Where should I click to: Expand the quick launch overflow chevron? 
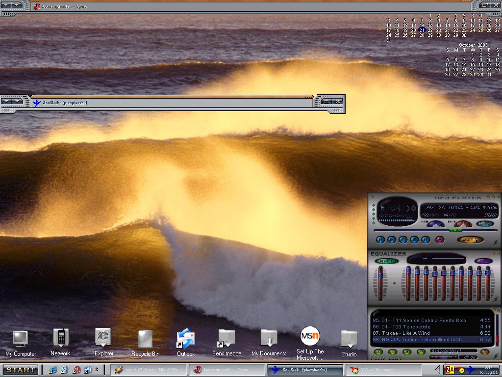(97, 370)
